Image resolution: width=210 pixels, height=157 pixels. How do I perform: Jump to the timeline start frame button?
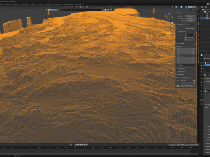(x=76, y=145)
